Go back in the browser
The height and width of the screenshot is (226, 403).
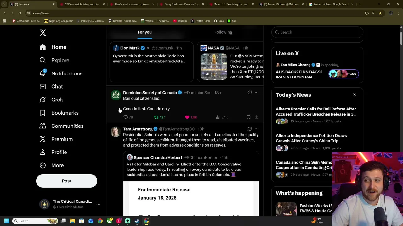point(4,13)
